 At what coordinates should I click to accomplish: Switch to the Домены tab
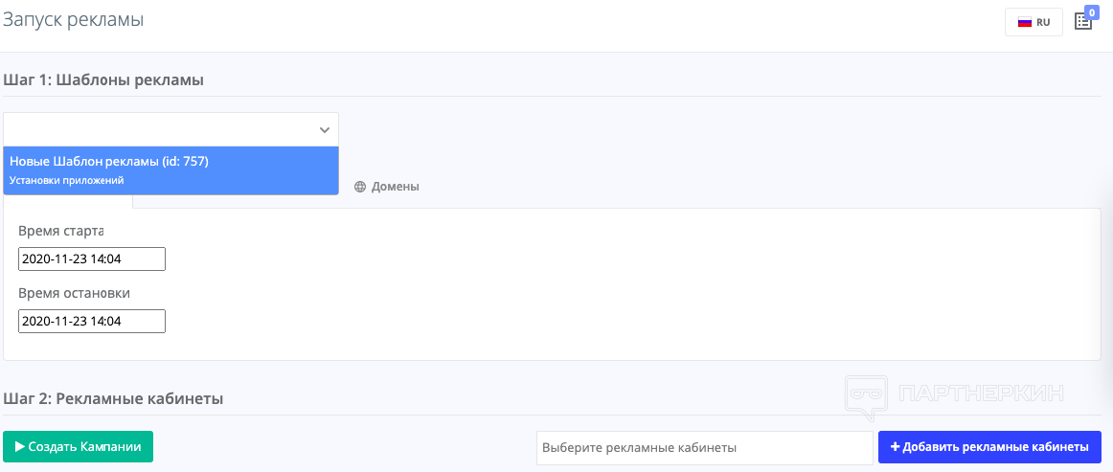coord(395,187)
